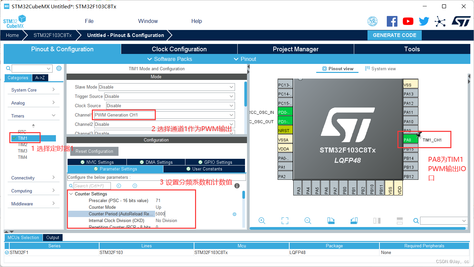This screenshot has width=474, height=267.
Task: Rotate the chip clockwise
Action: point(331,220)
